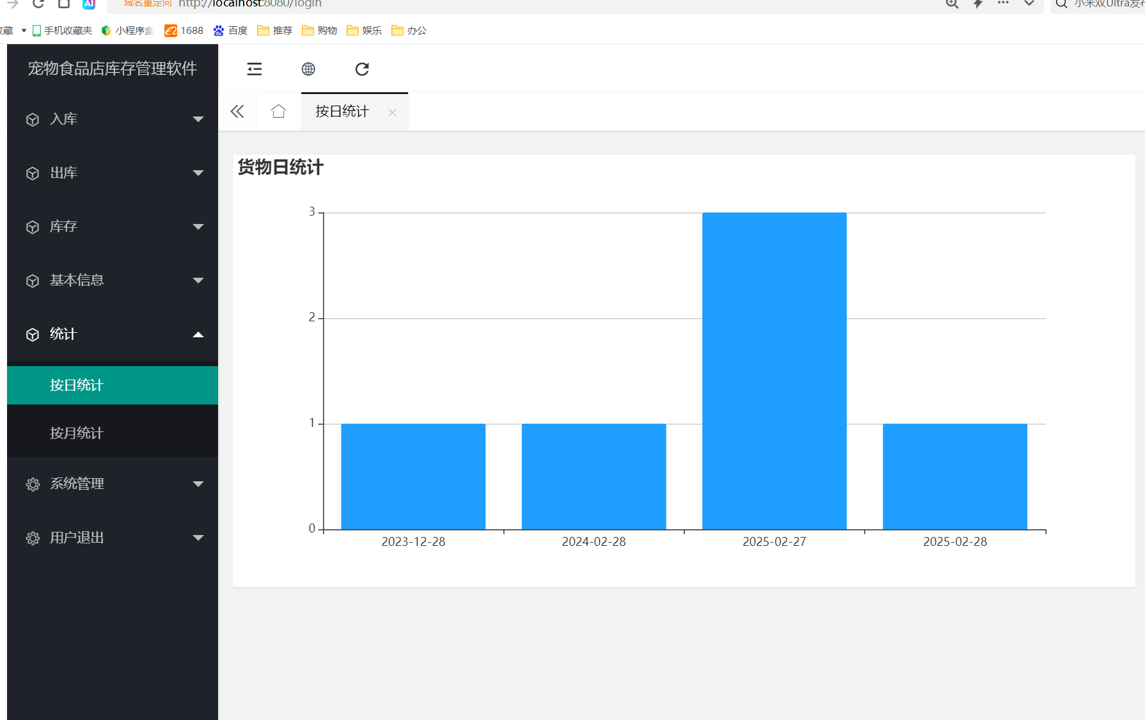Open the browser zoom magnifier icon
1145x720 pixels.
tap(952, 4)
